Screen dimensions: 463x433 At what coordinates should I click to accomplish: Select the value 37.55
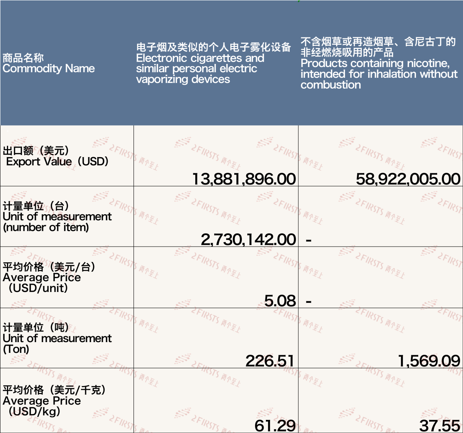(440, 426)
